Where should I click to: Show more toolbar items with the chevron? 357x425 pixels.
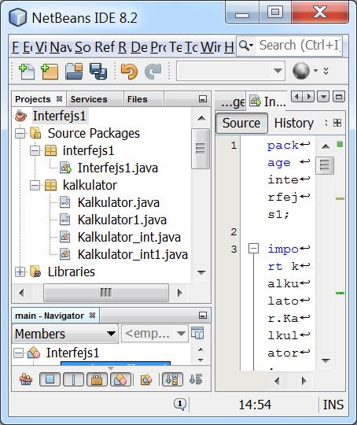(x=326, y=71)
